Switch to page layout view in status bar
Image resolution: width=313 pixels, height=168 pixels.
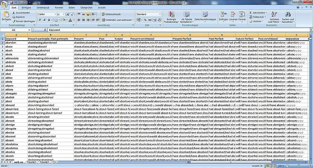[x=271, y=166]
